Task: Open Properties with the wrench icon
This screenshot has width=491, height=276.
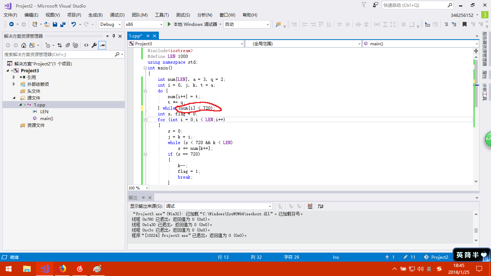Action: tap(94, 45)
